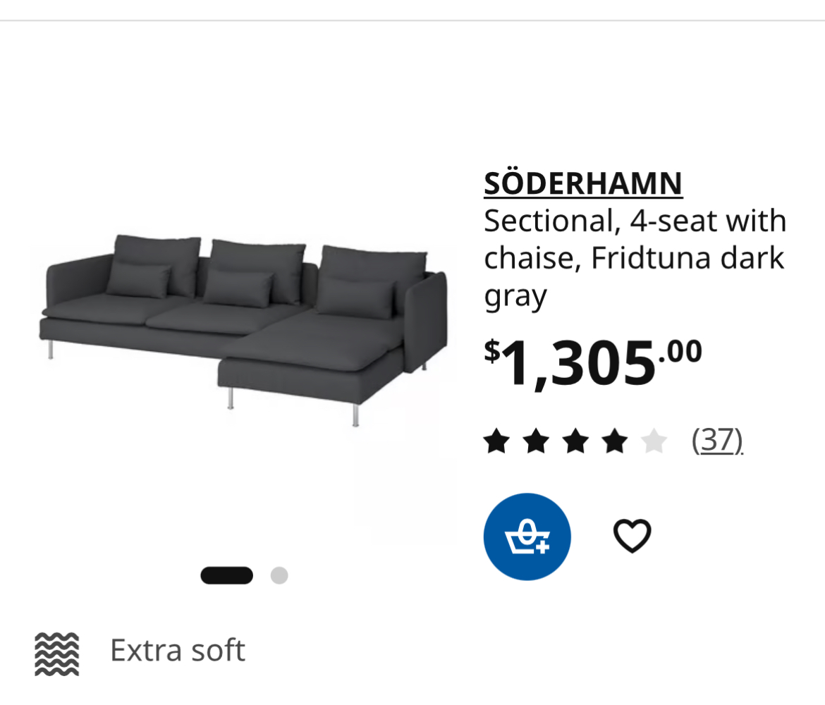825x705 pixels.
Task: Click the empty fifth rating star
Action: 654,442
